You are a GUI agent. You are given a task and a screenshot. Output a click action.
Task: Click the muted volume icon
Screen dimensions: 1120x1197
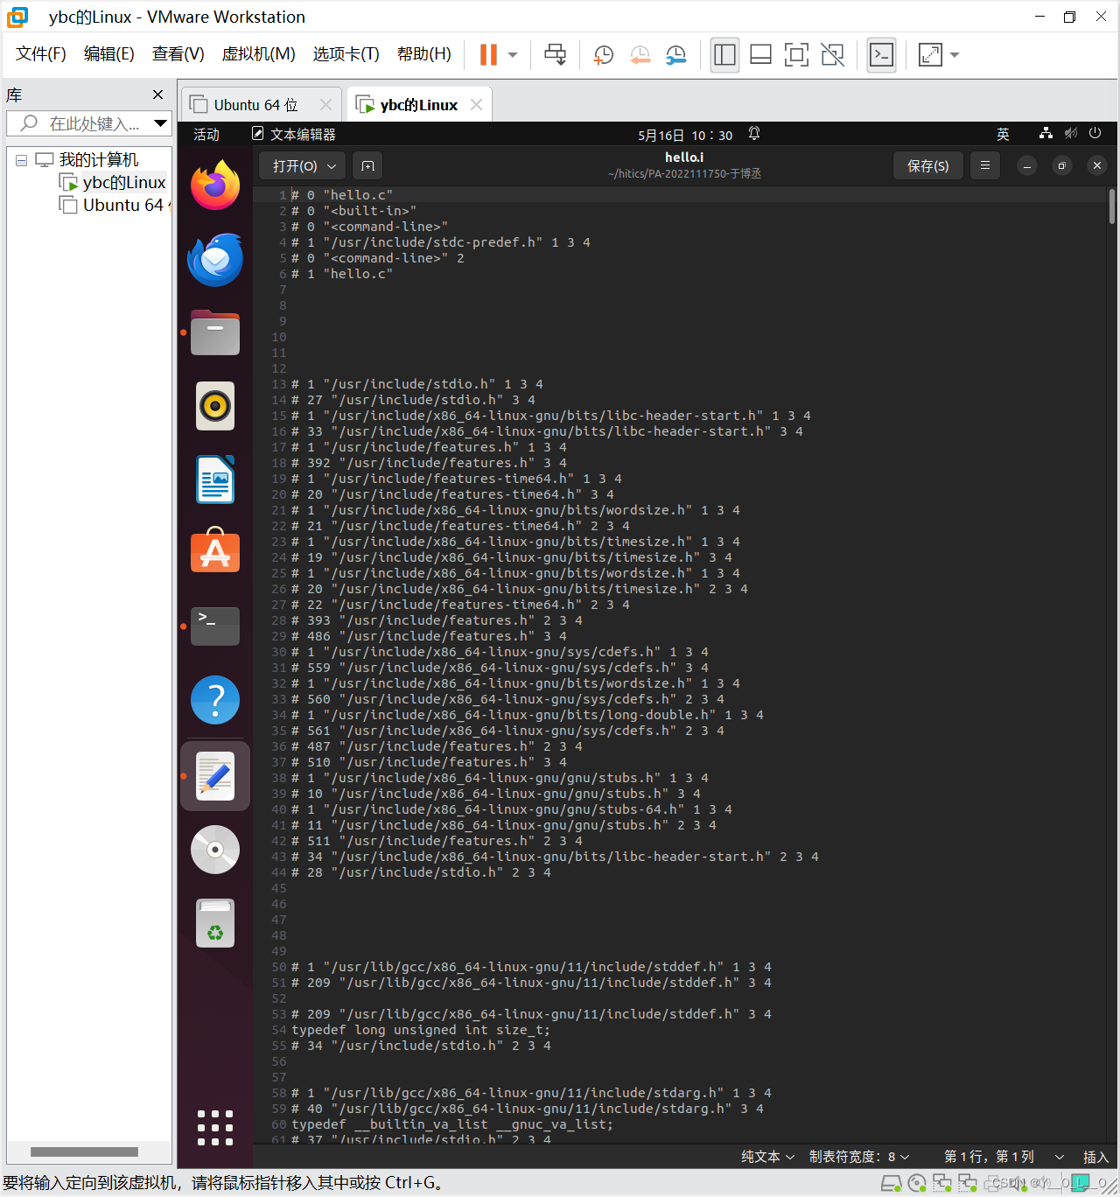(x=1071, y=133)
